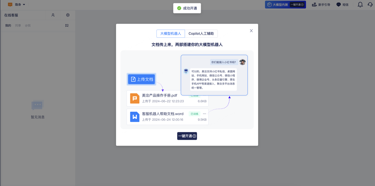Select the 同事 tab
This screenshot has height=186, width=375.
point(18,25)
